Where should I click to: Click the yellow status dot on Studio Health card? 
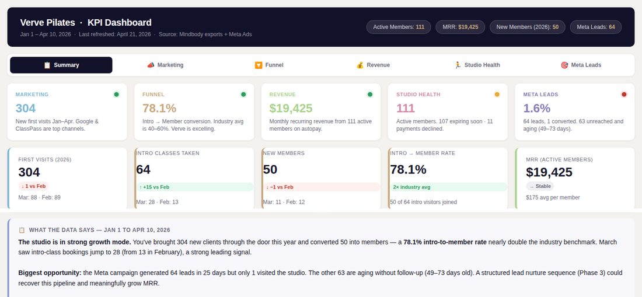coord(497,95)
